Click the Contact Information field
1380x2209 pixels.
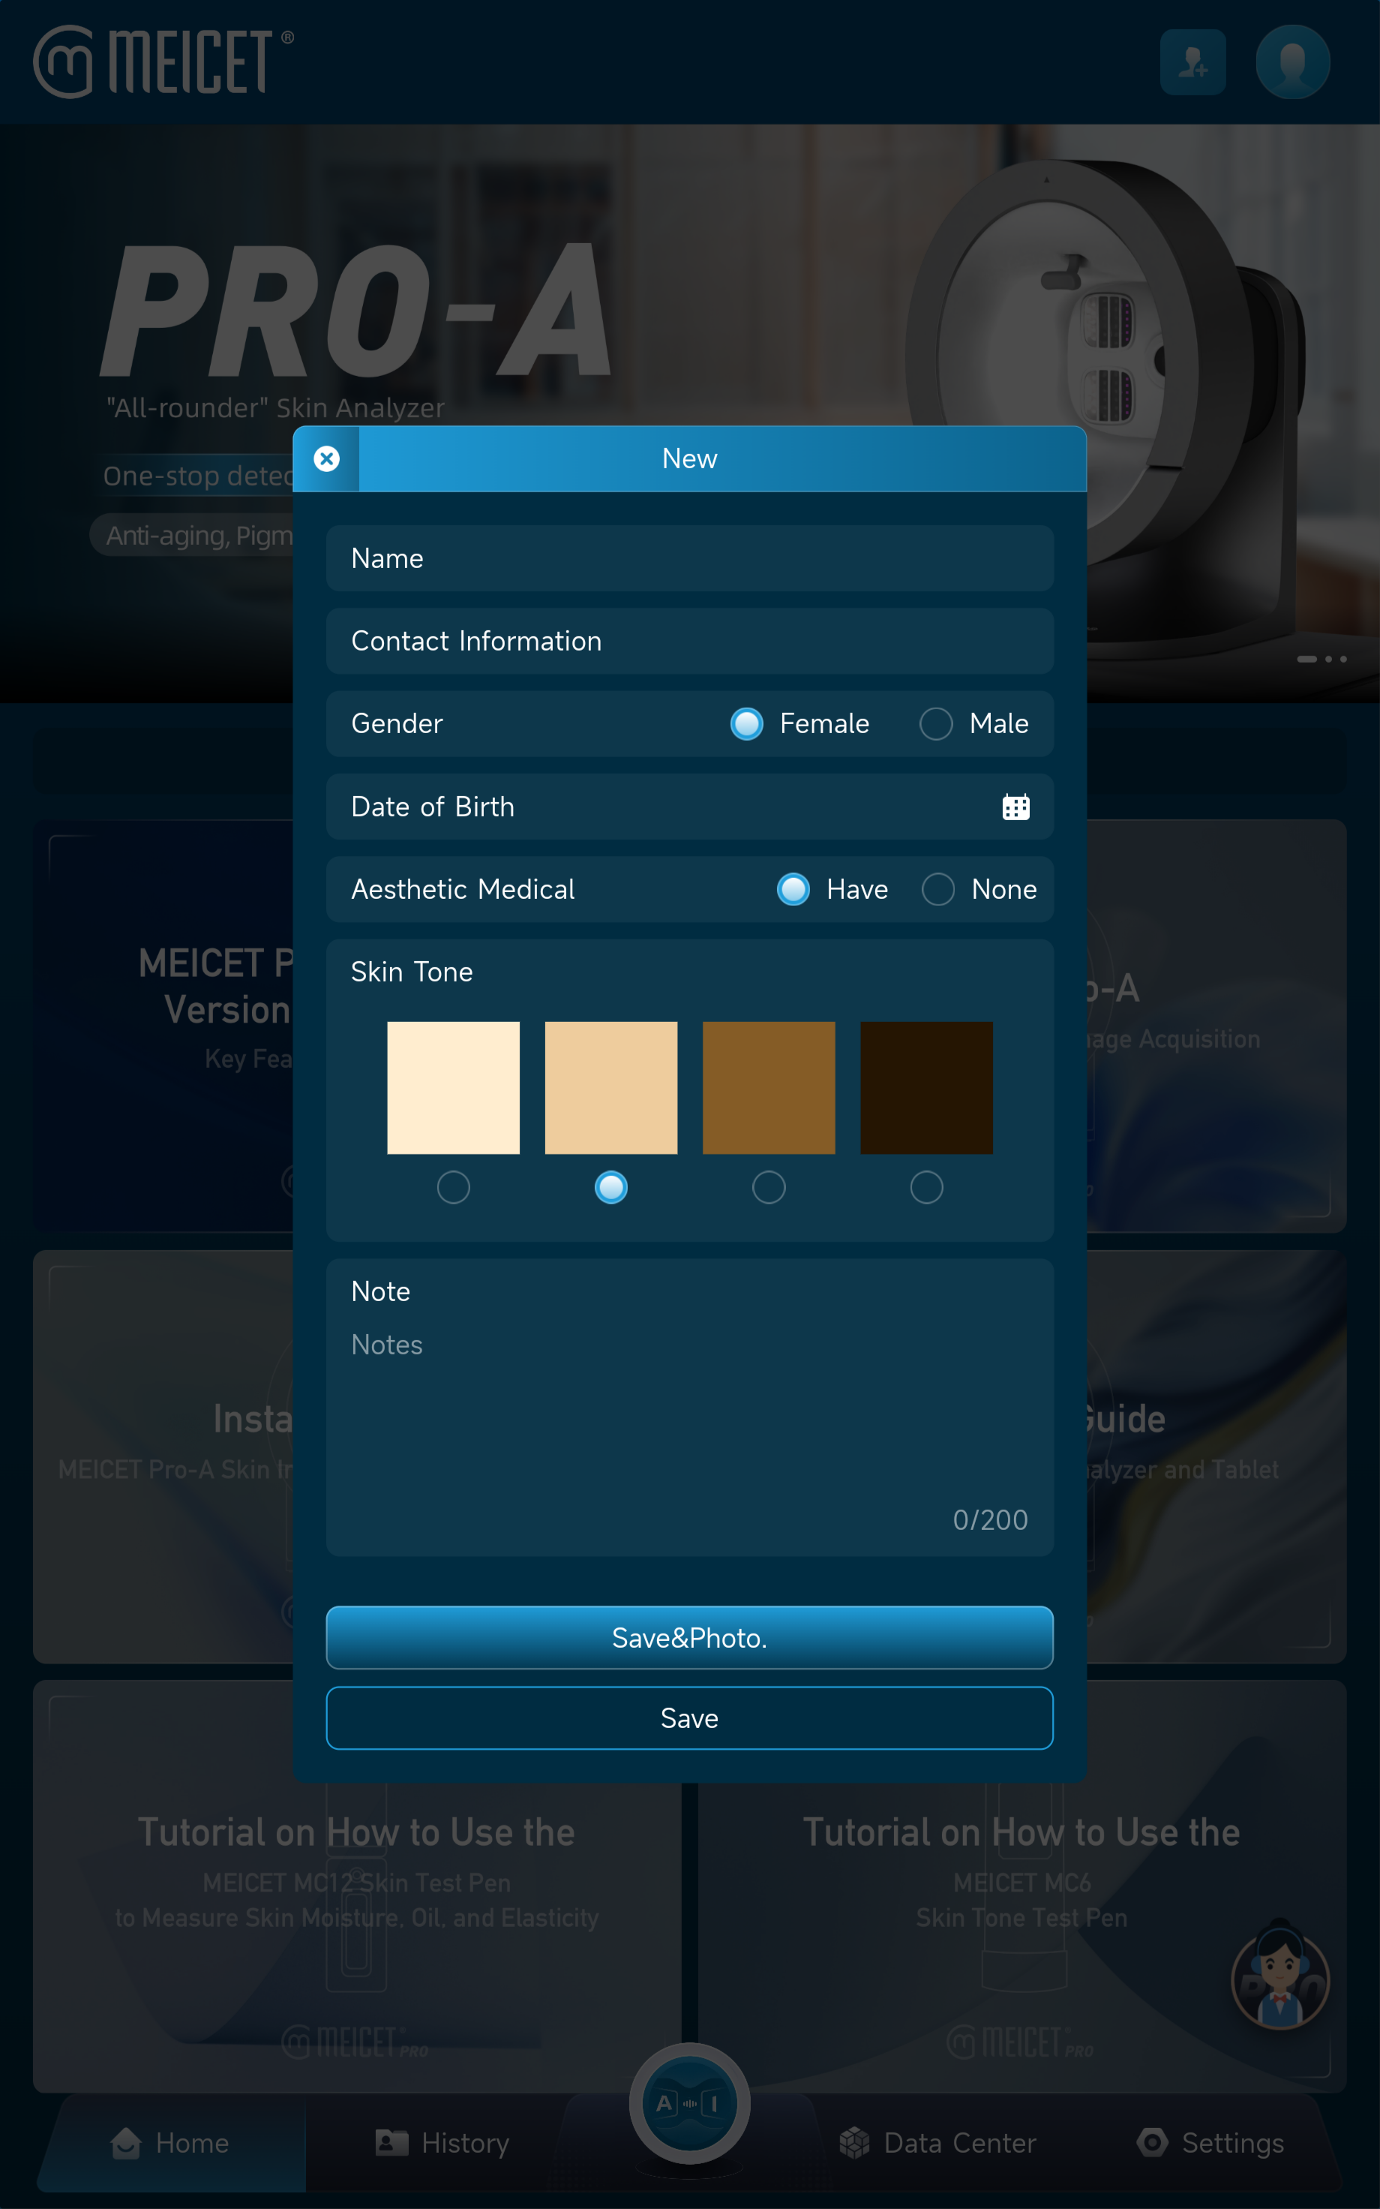tap(690, 642)
